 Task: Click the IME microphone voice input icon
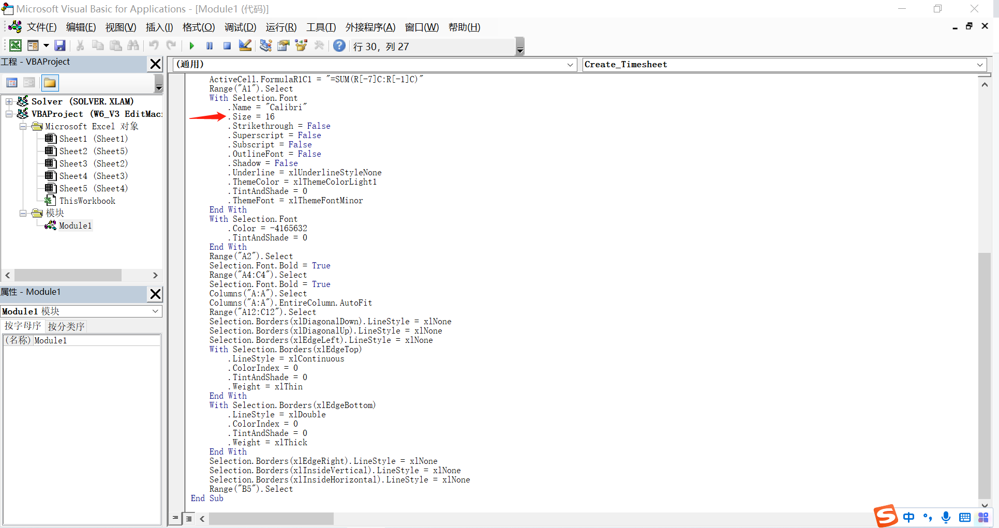(946, 517)
